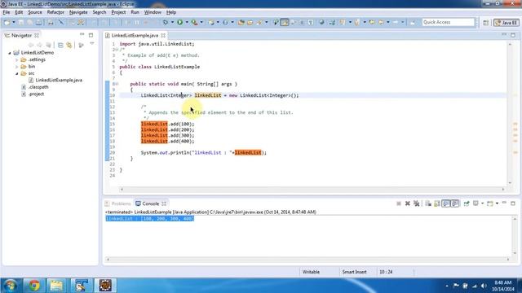Toggle Show Console on Standard Error change

[x=455, y=203]
